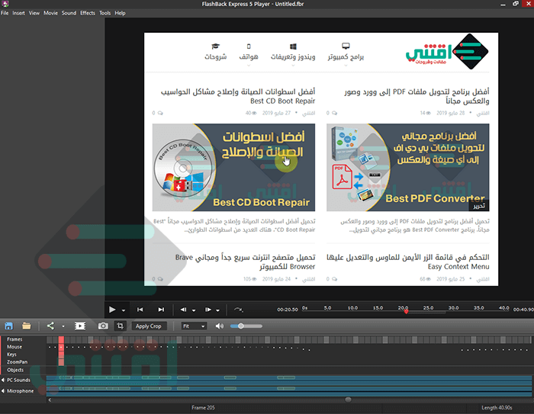
Task: Expand the Share dropdown arrow
Action: [63, 326]
